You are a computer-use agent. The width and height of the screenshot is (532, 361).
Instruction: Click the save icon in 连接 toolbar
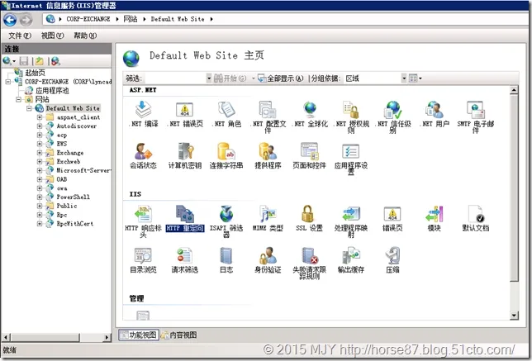tap(24, 61)
